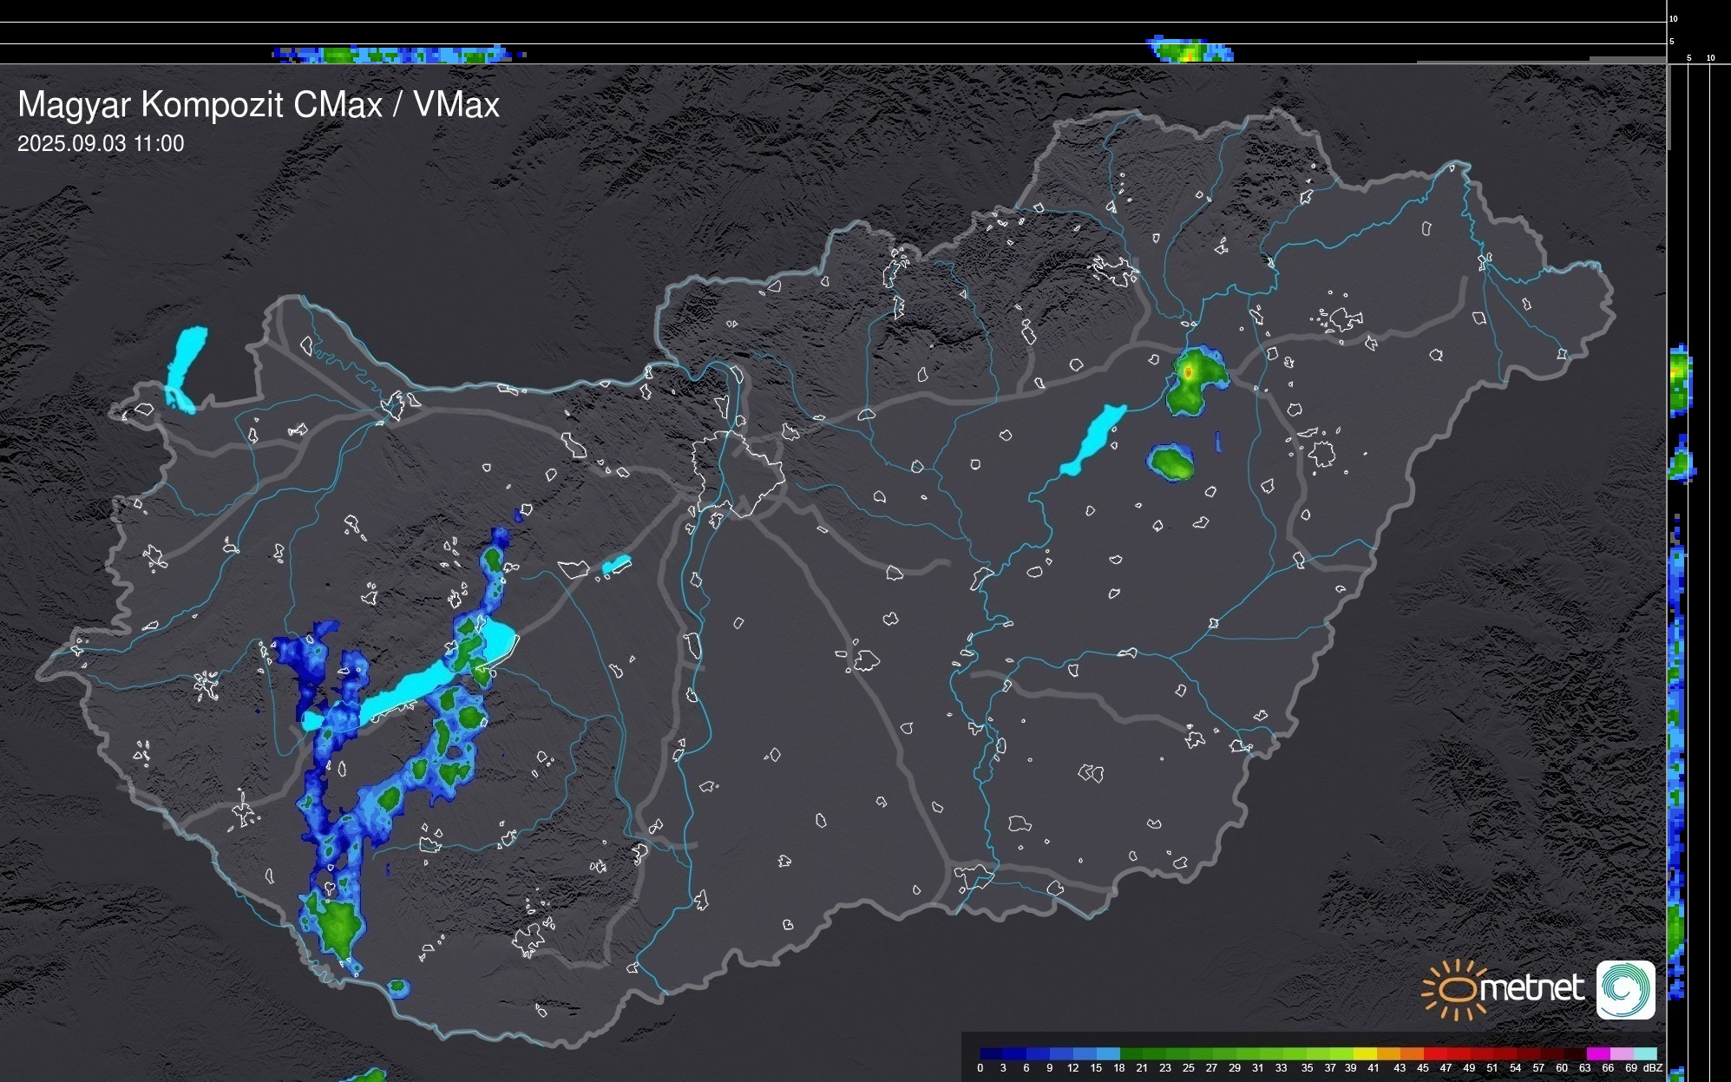1731x1082 pixels.
Task: Click the small Lake Velence shape
Action: coord(616,565)
